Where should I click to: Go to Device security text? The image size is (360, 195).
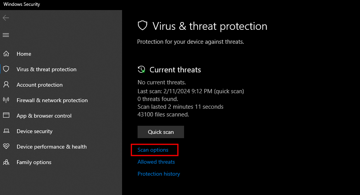(x=34, y=131)
